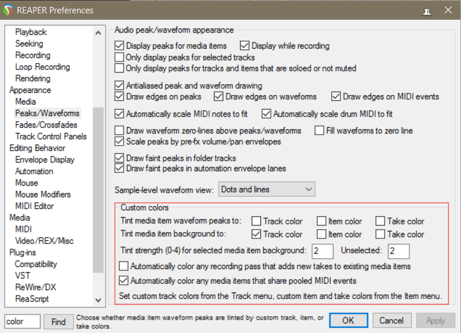Select ReWire/DX page
461x333 pixels.
35,287
